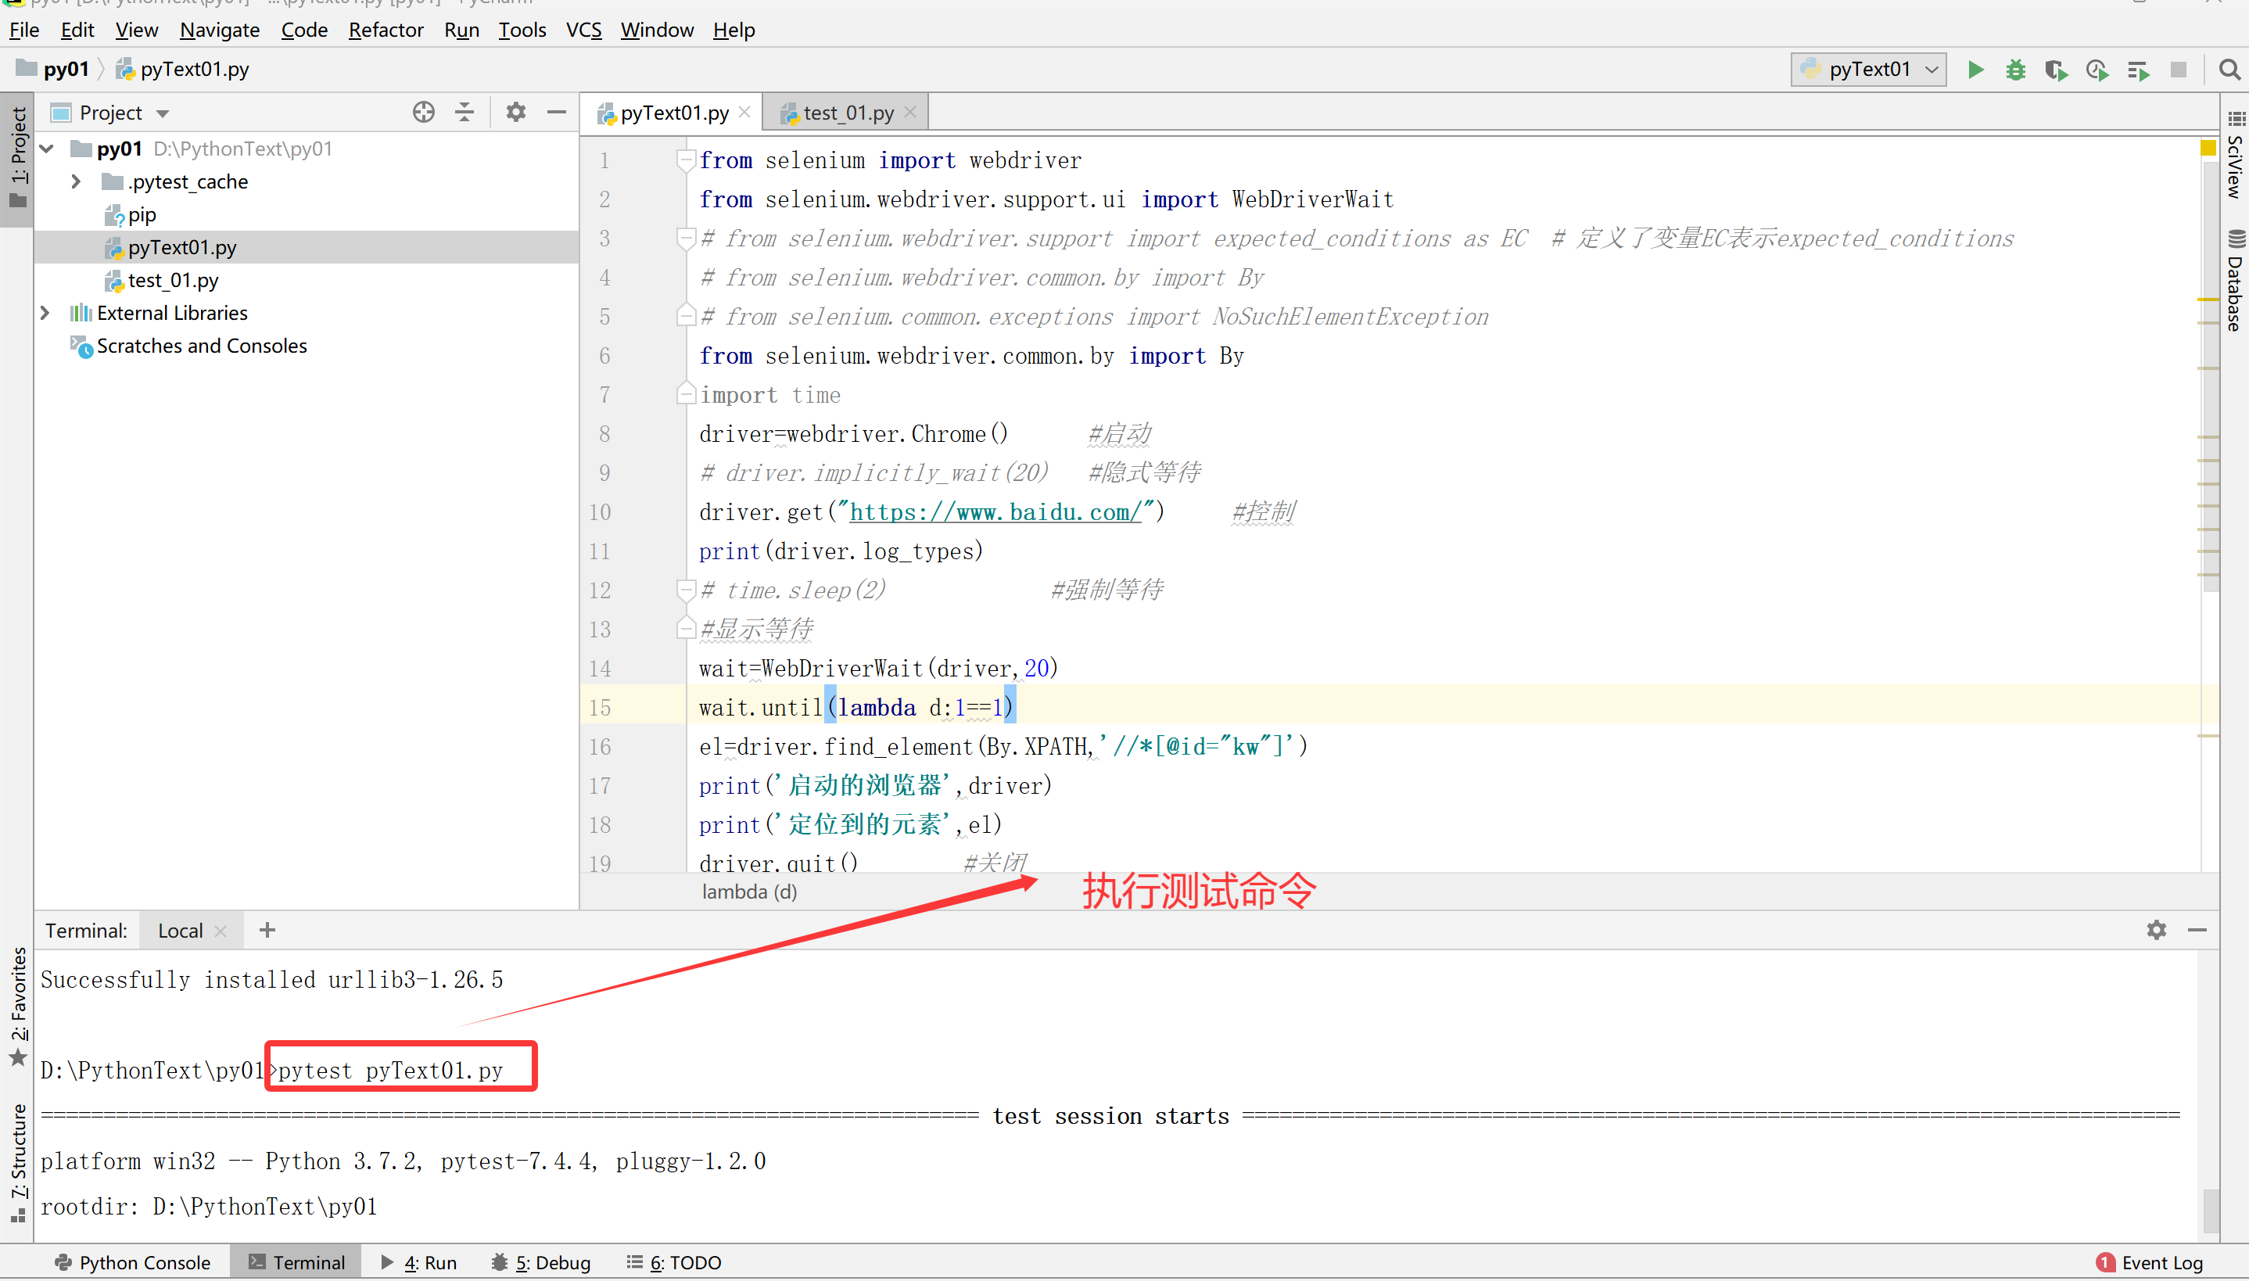This screenshot has height=1281, width=2249.
Task: Toggle the Terminal tool window button
Action: point(296,1262)
